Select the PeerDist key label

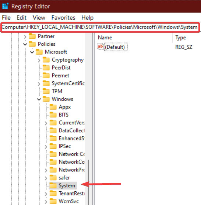(61, 68)
